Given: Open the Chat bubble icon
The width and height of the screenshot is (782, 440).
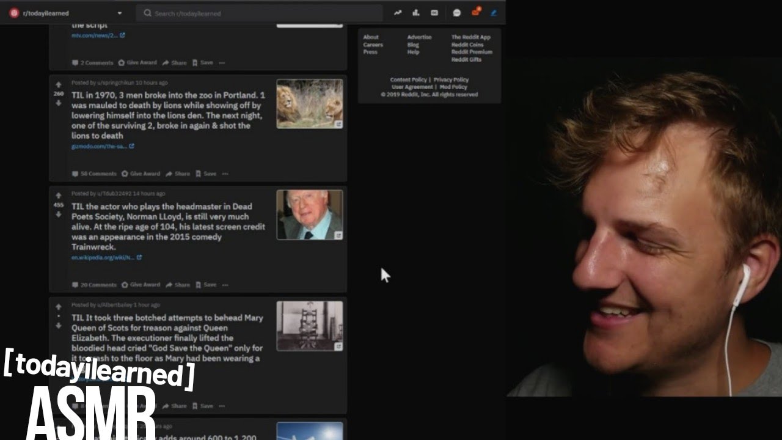Looking at the screenshot, I should click(x=456, y=13).
